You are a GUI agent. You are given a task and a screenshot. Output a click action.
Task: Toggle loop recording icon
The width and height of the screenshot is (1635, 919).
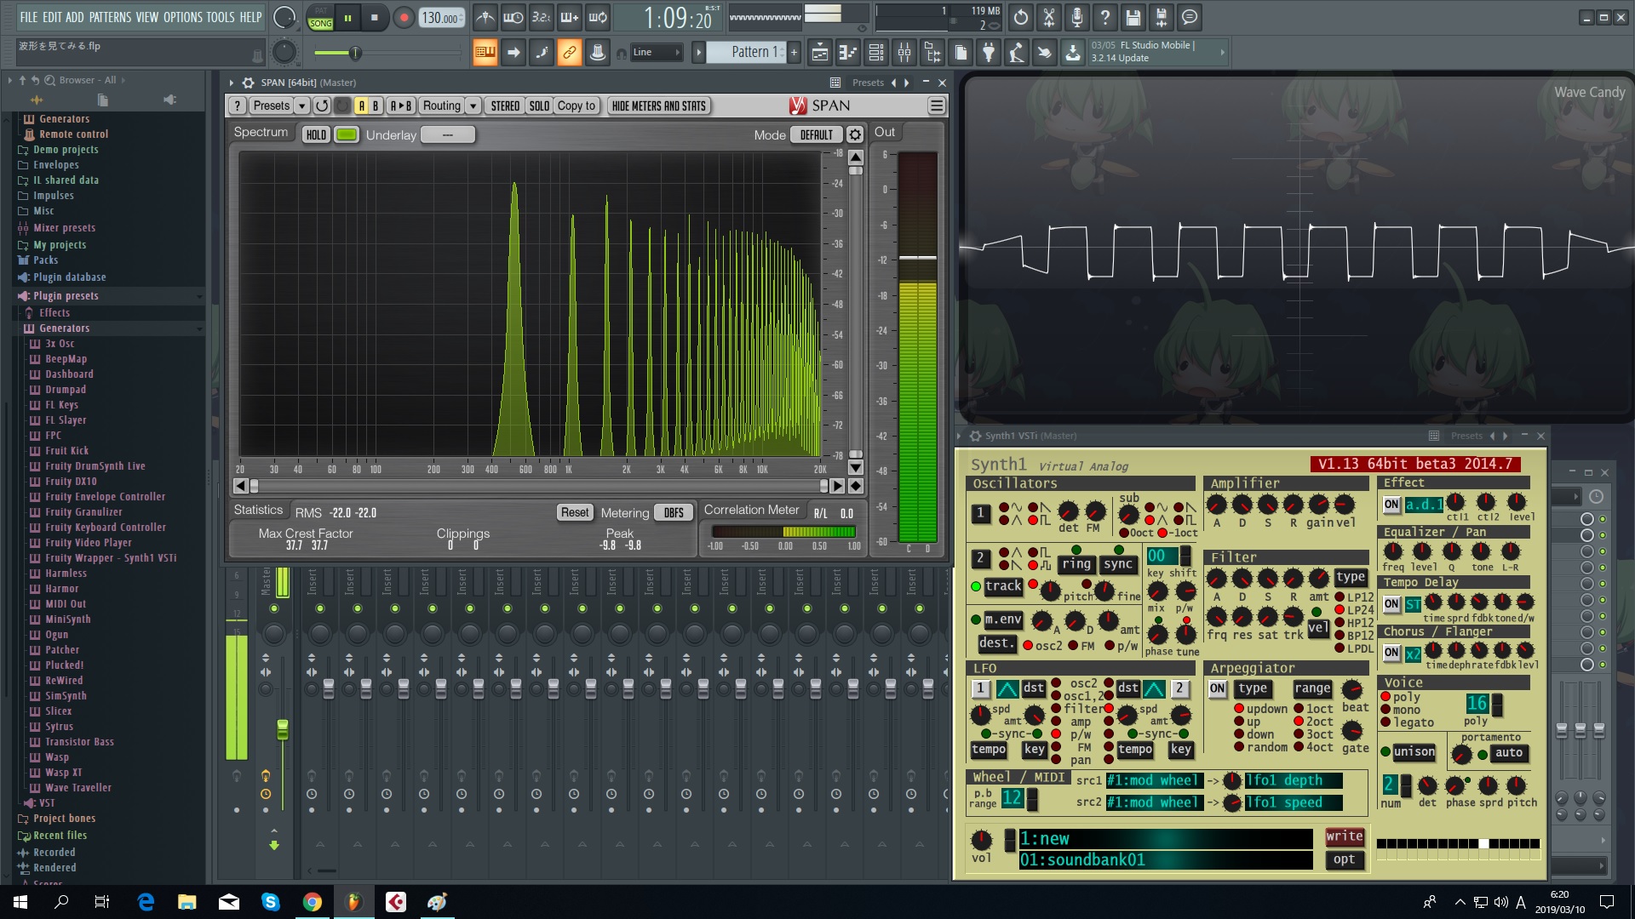598,17
